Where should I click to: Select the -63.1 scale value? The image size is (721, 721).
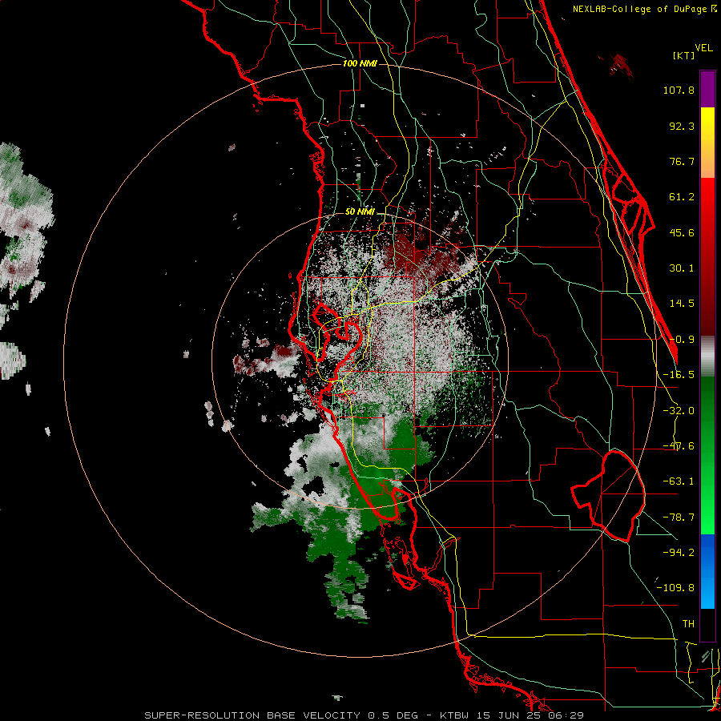[x=679, y=481]
